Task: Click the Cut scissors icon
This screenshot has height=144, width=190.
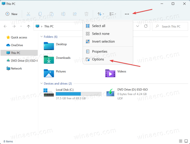Action: 28,14
